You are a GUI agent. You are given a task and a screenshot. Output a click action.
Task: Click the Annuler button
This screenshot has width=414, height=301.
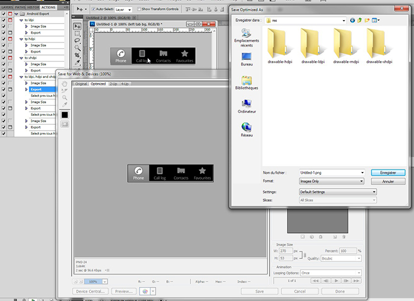pyautogui.click(x=387, y=182)
